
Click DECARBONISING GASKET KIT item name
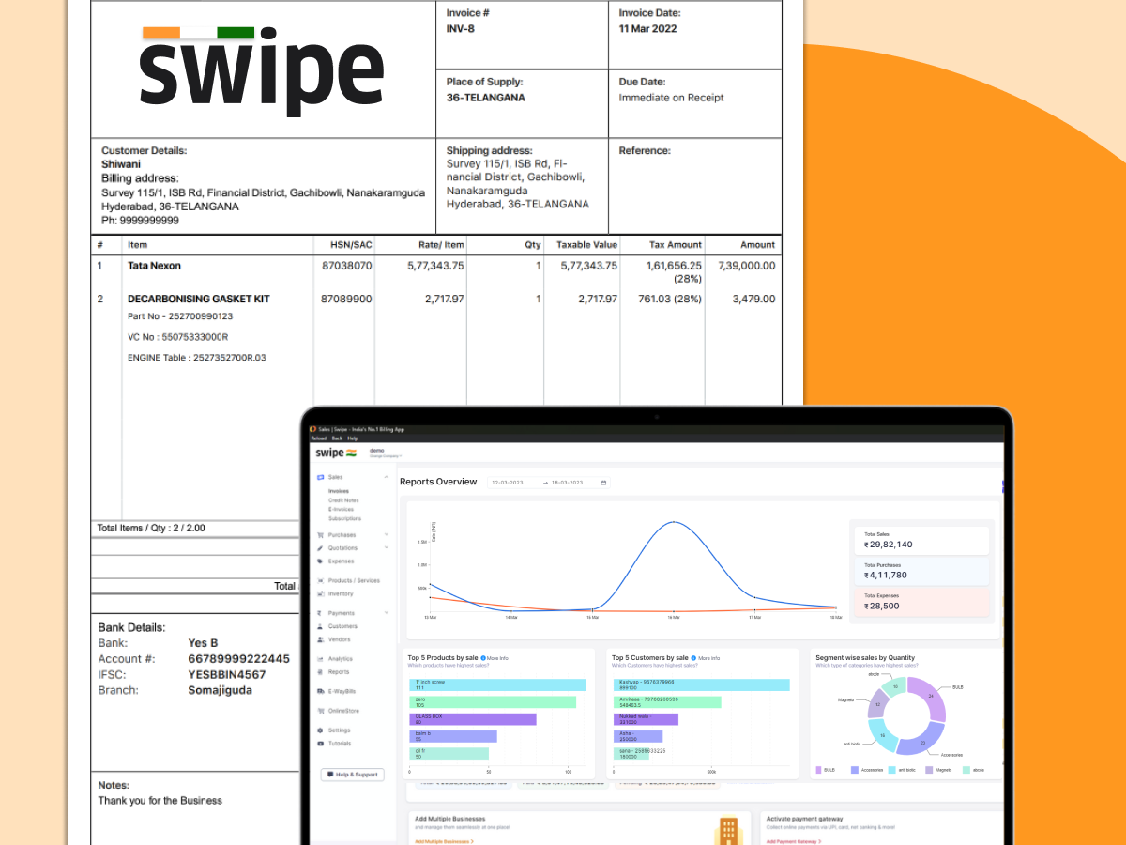point(199,299)
